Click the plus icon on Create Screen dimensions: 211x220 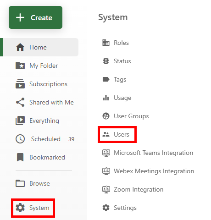(20, 17)
